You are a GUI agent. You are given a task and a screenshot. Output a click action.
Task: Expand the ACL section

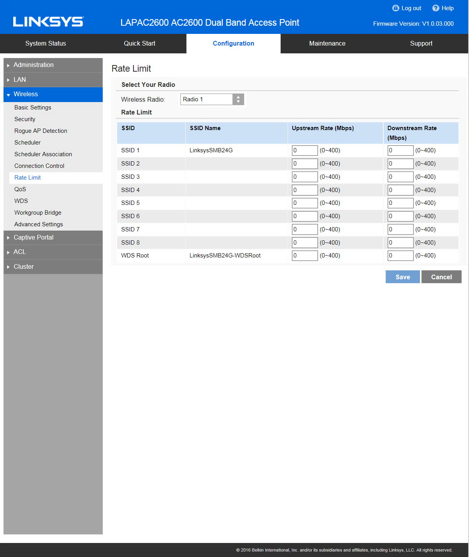[53, 252]
